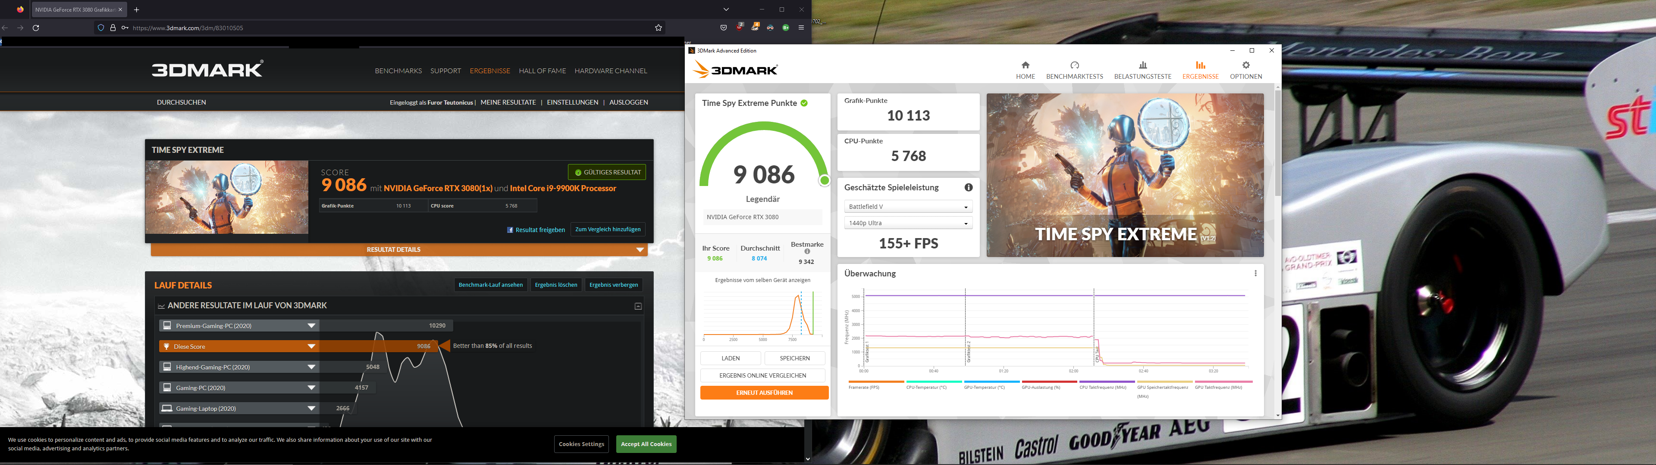
Task: Click ERNEUT AUSFÜHREN to rerun the benchmark
Action: (x=764, y=392)
